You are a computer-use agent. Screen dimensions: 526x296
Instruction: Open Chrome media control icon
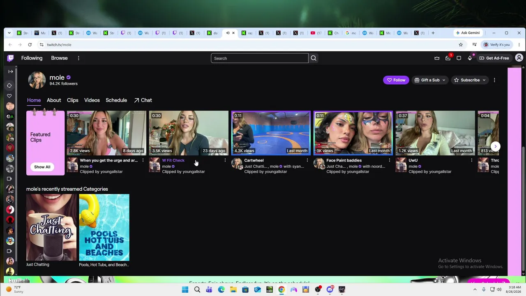(474, 44)
